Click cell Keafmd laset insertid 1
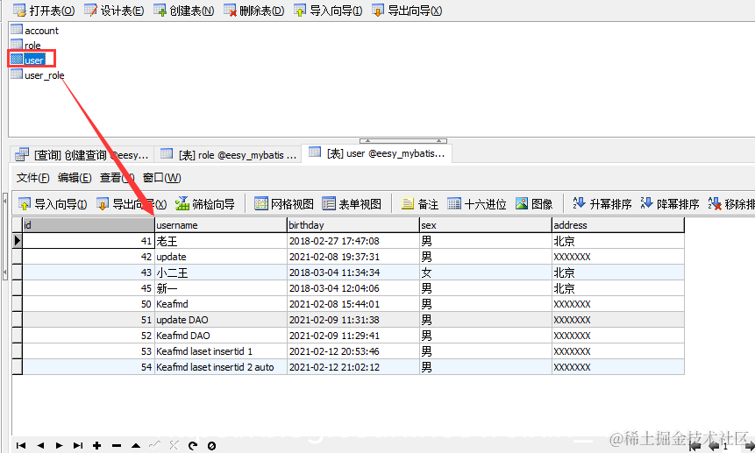Viewport: 755px width, 453px height. tap(220, 351)
